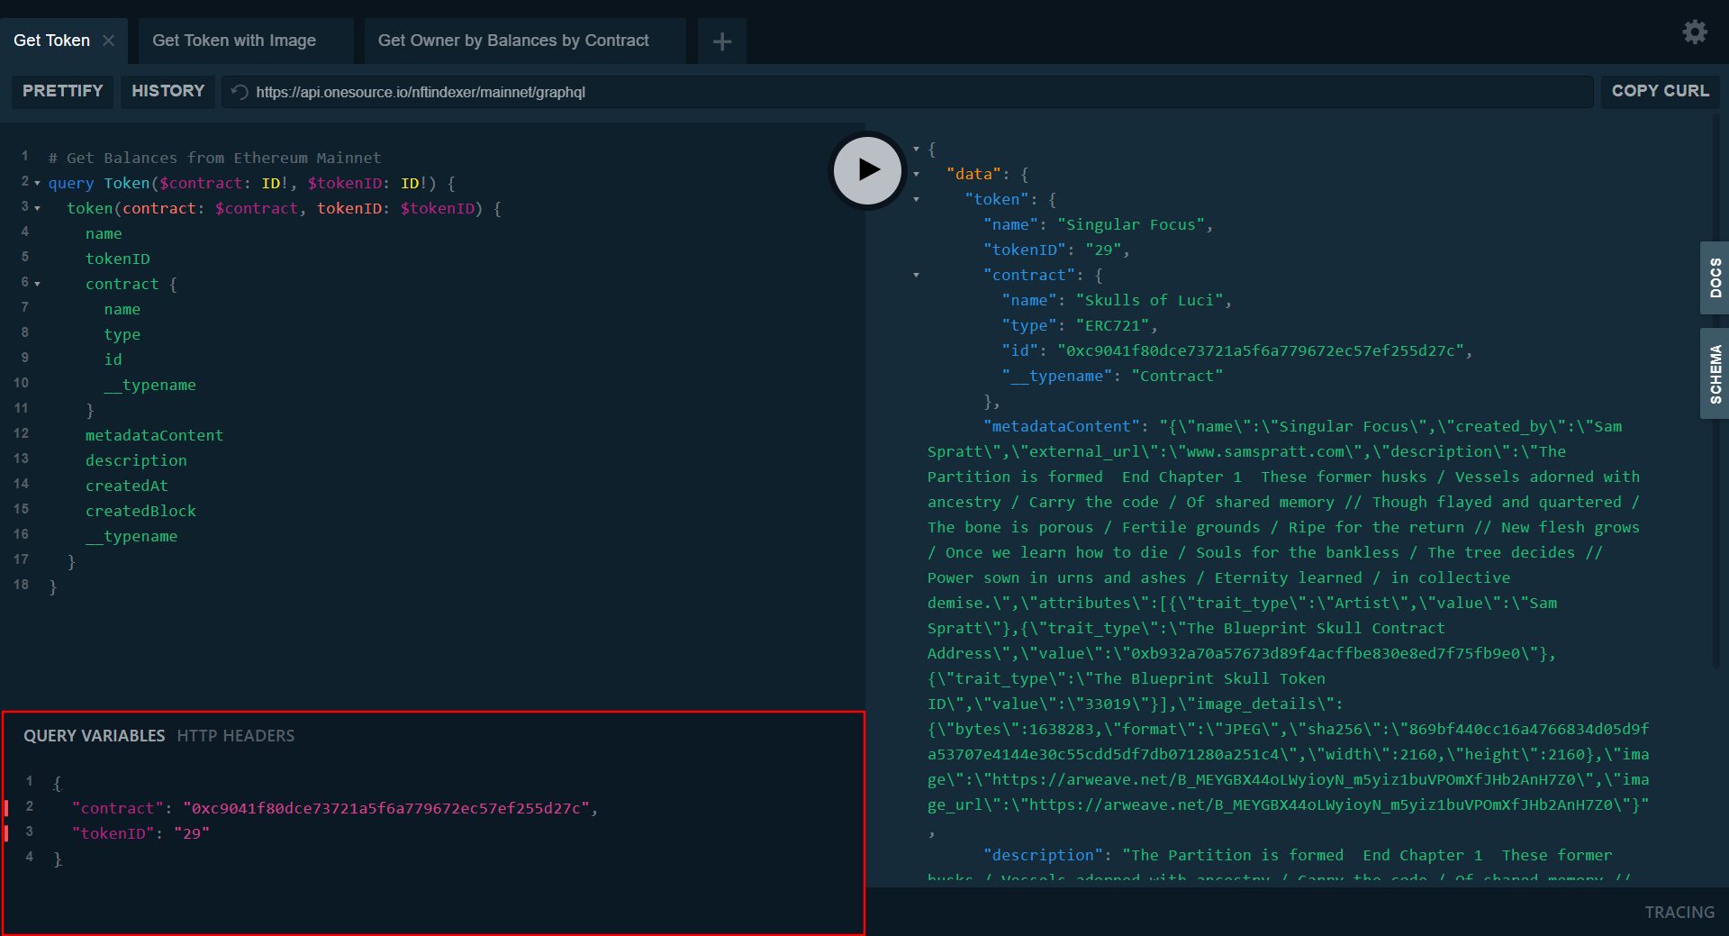The width and height of the screenshot is (1729, 936).
Task: Click the id field on query line 9
Action: (113, 359)
